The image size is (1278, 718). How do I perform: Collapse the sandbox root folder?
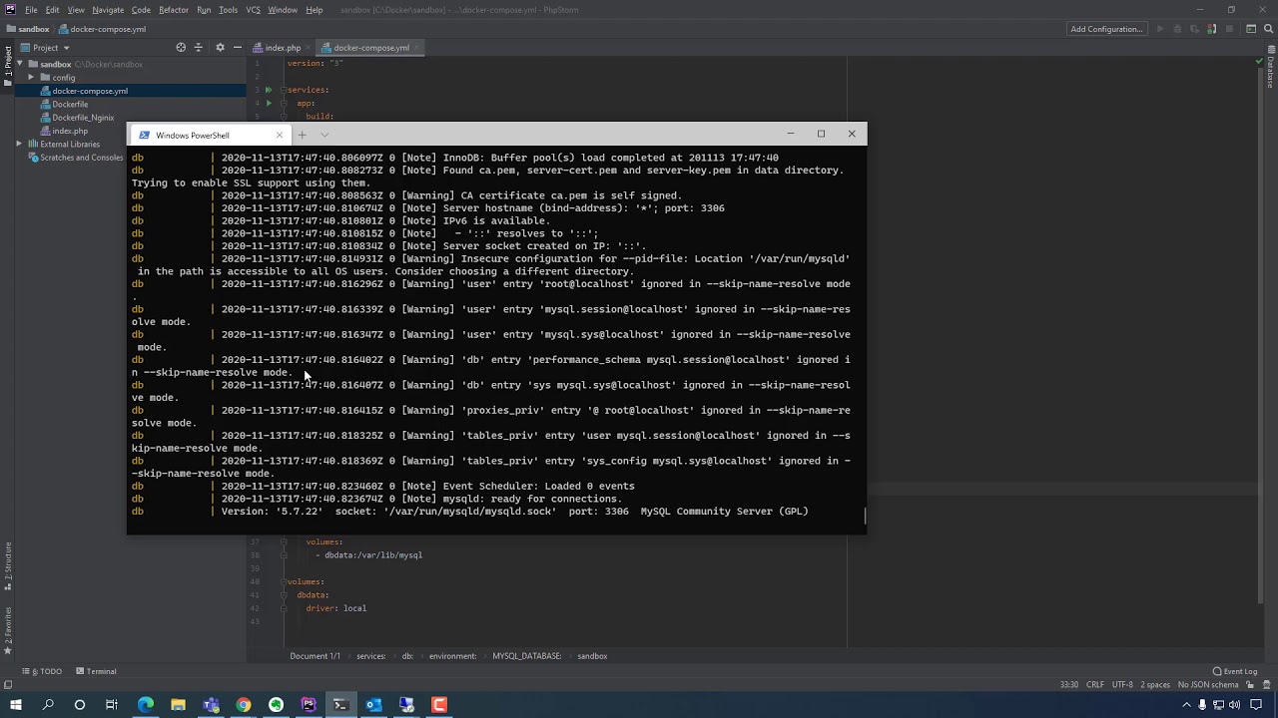click(19, 64)
